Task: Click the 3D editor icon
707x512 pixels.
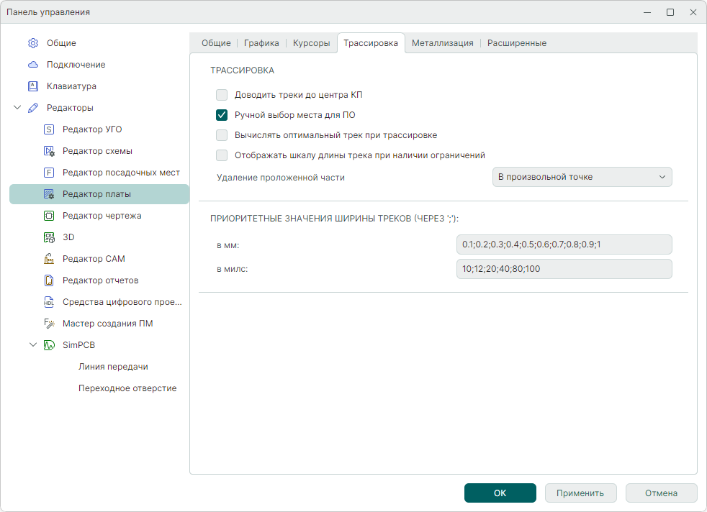Action: (x=49, y=237)
